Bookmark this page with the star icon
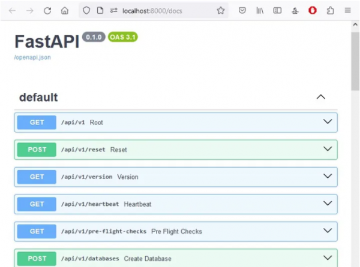The height and width of the screenshot is (267, 360). coord(221,11)
